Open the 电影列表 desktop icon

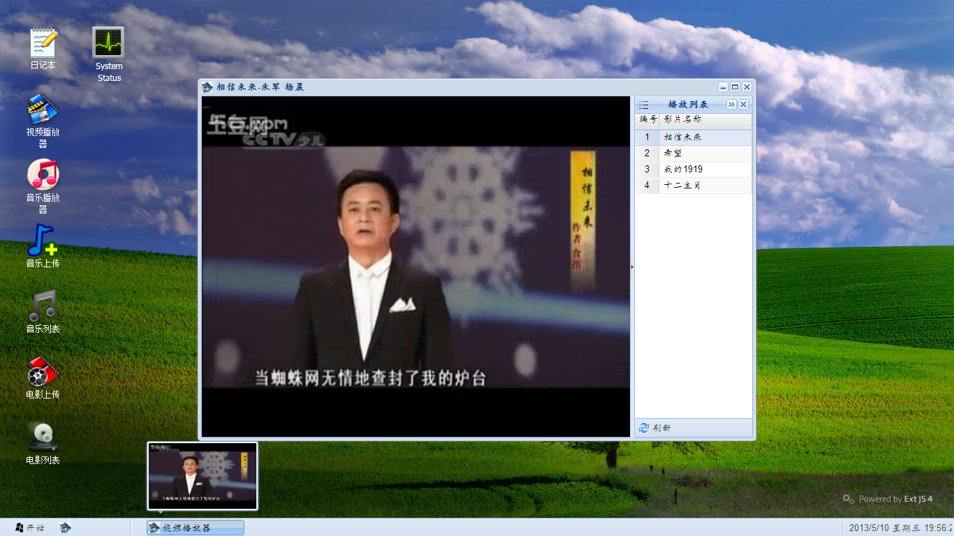tap(43, 443)
